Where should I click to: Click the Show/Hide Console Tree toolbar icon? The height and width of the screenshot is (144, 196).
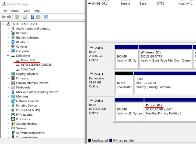pos(17,17)
